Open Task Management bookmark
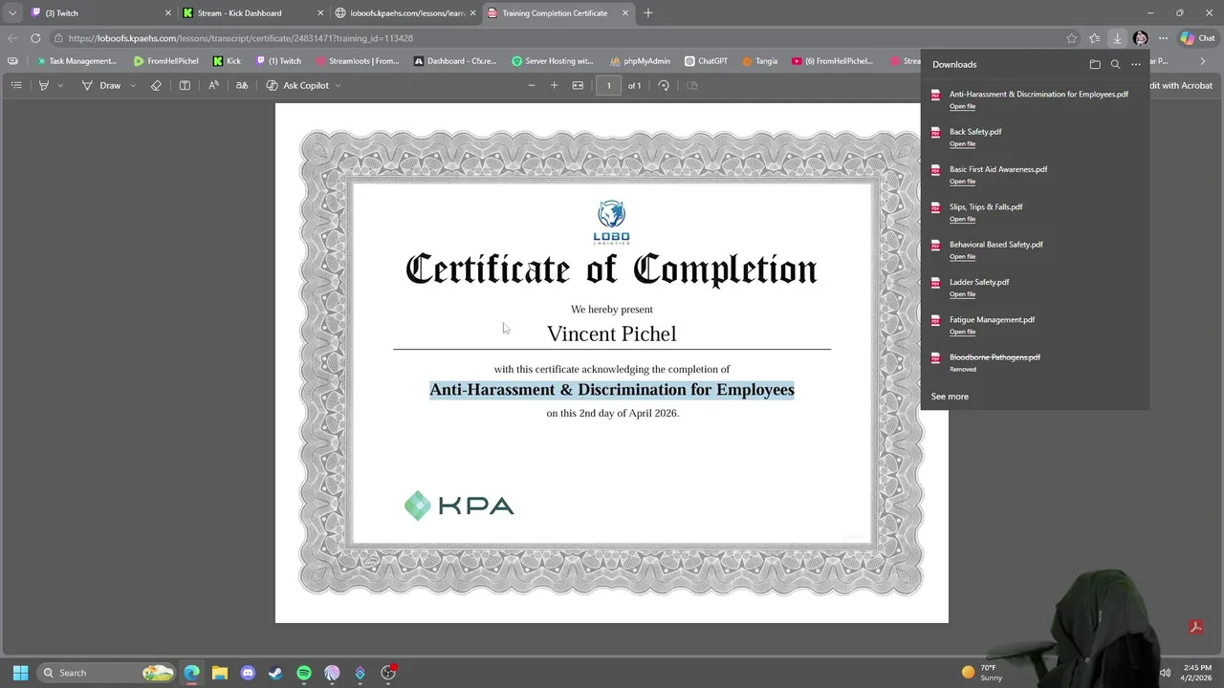 (x=76, y=61)
